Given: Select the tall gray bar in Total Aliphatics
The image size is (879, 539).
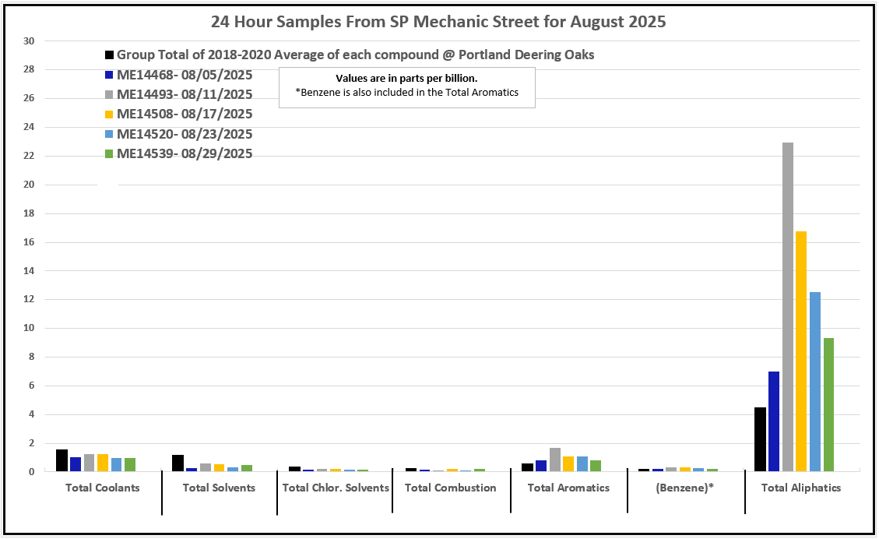Looking at the screenshot, I should click(x=788, y=307).
